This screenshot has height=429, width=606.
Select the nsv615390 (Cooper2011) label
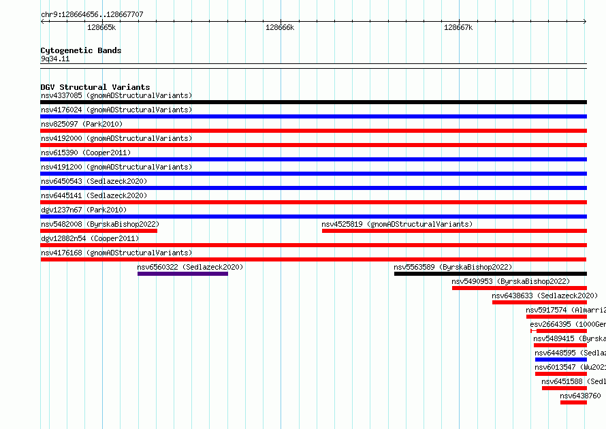coord(86,153)
